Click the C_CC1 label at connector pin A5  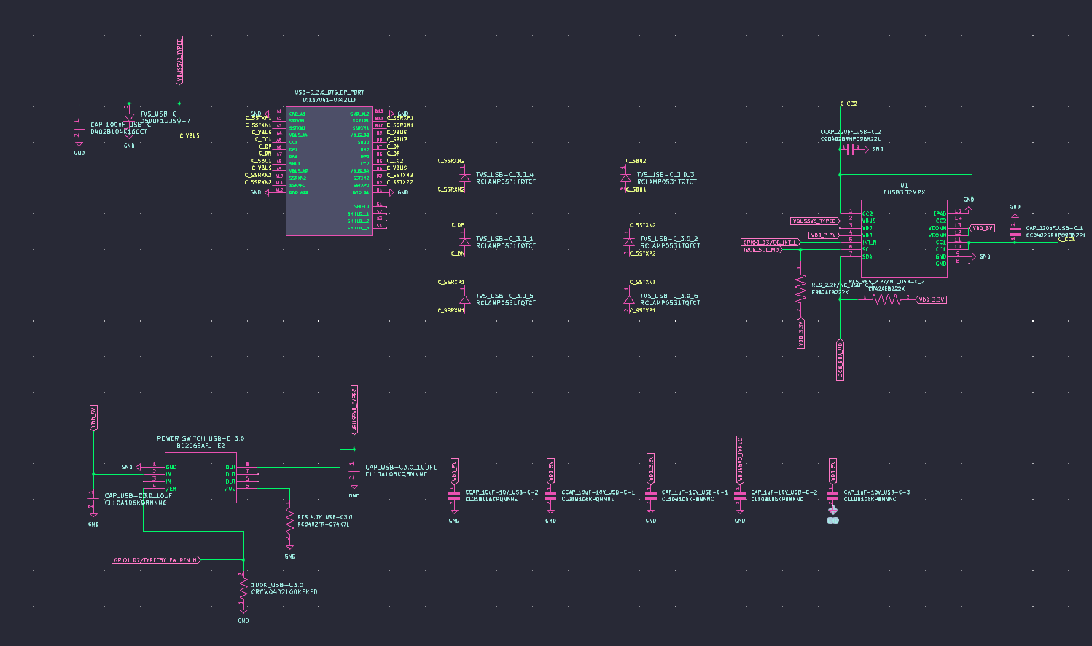(263, 139)
